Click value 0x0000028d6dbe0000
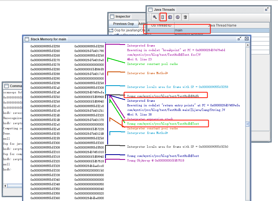The image size is (278, 201). click(89, 198)
